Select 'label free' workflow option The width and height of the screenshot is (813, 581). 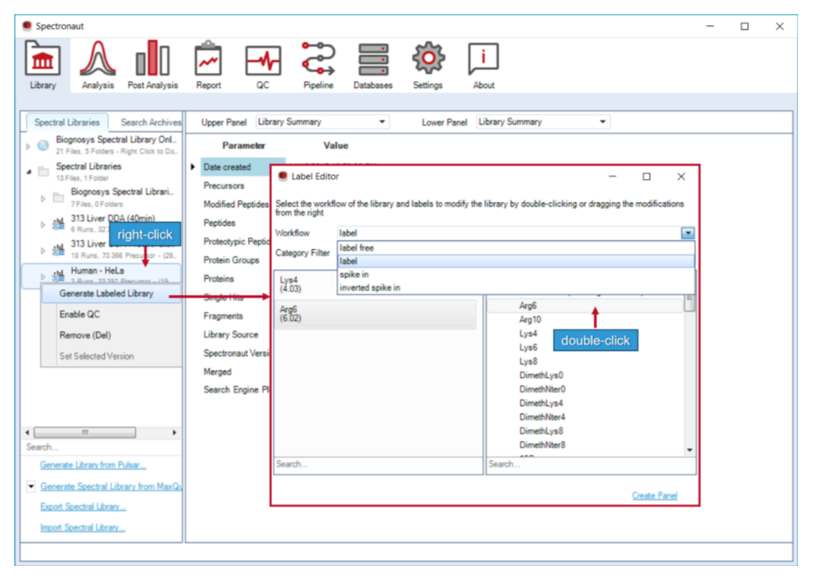click(x=516, y=248)
